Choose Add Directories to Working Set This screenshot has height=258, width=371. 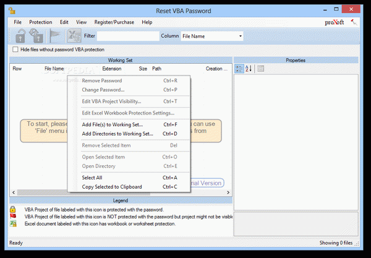pyautogui.click(x=129, y=134)
